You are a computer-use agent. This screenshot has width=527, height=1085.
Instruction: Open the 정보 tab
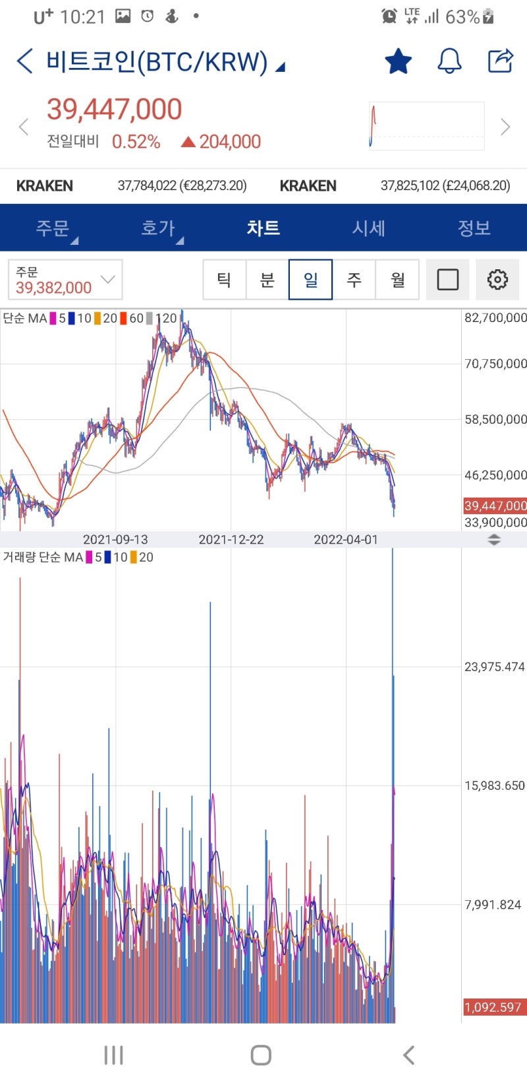[474, 228]
